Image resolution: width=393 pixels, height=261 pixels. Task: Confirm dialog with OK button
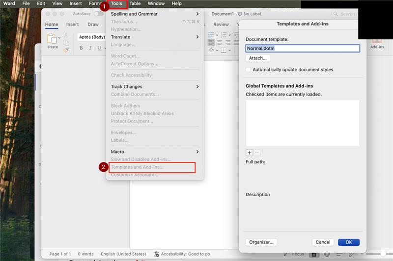click(349, 242)
